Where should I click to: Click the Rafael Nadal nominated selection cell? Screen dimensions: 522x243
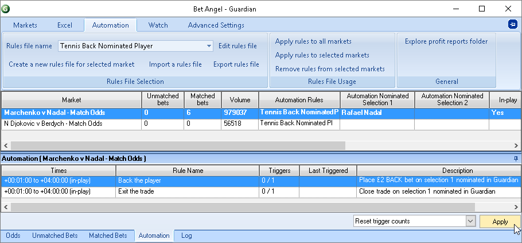click(377, 113)
